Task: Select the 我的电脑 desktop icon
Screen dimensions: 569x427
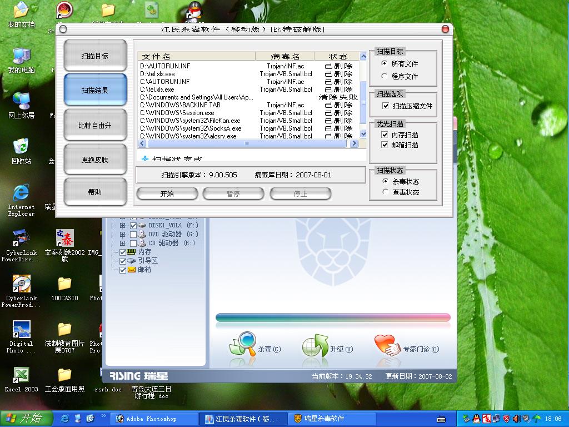Action: tap(22, 60)
